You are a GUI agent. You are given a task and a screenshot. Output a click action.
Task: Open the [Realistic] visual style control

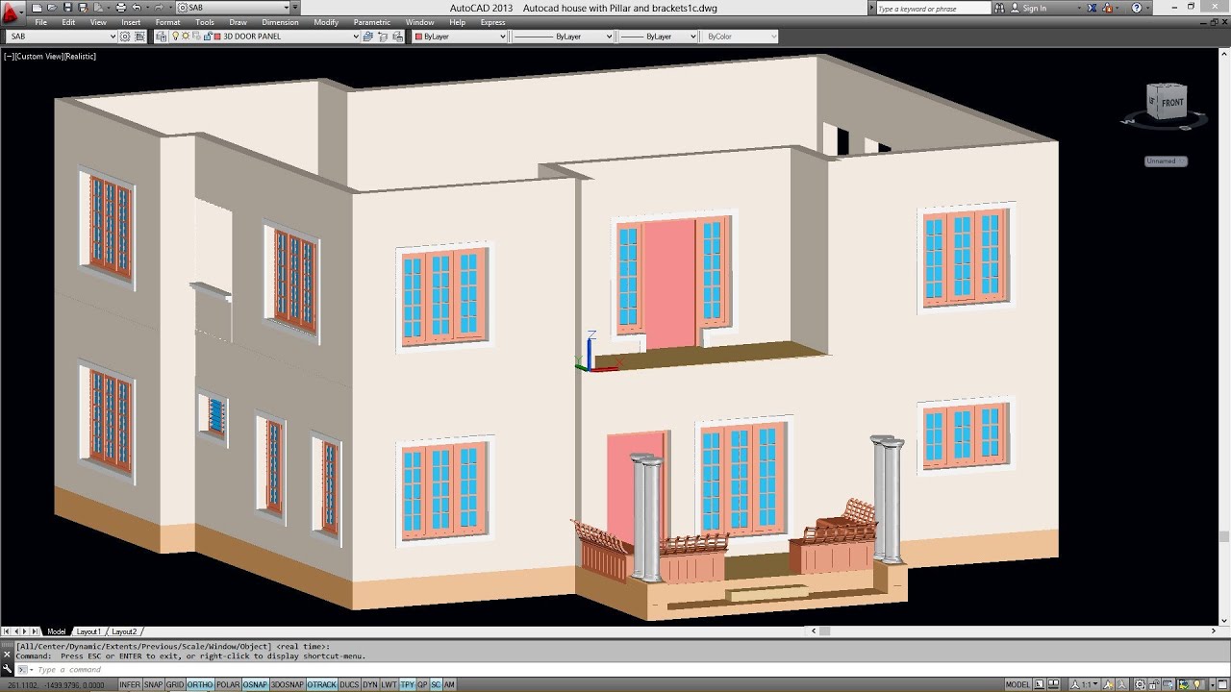pos(81,56)
